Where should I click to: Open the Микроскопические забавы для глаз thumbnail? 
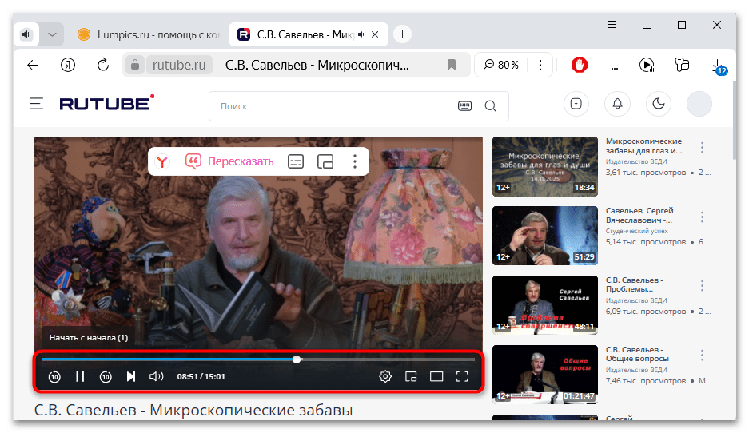point(545,167)
